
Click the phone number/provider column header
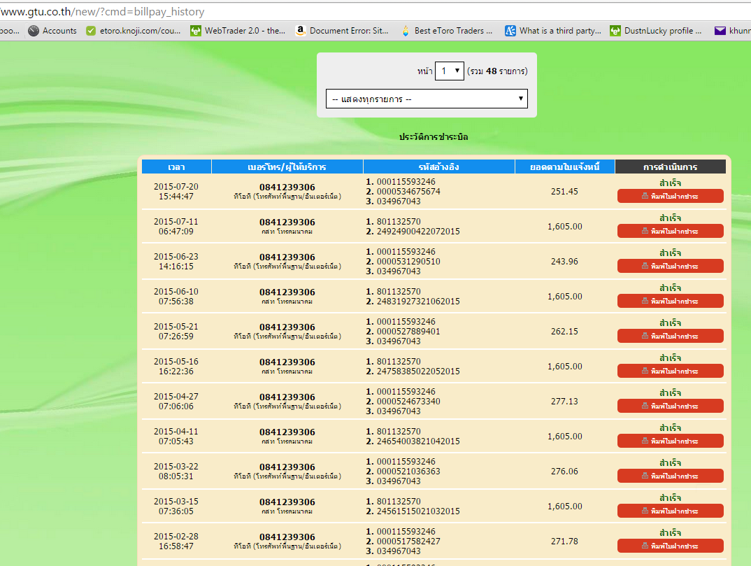click(287, 167)
